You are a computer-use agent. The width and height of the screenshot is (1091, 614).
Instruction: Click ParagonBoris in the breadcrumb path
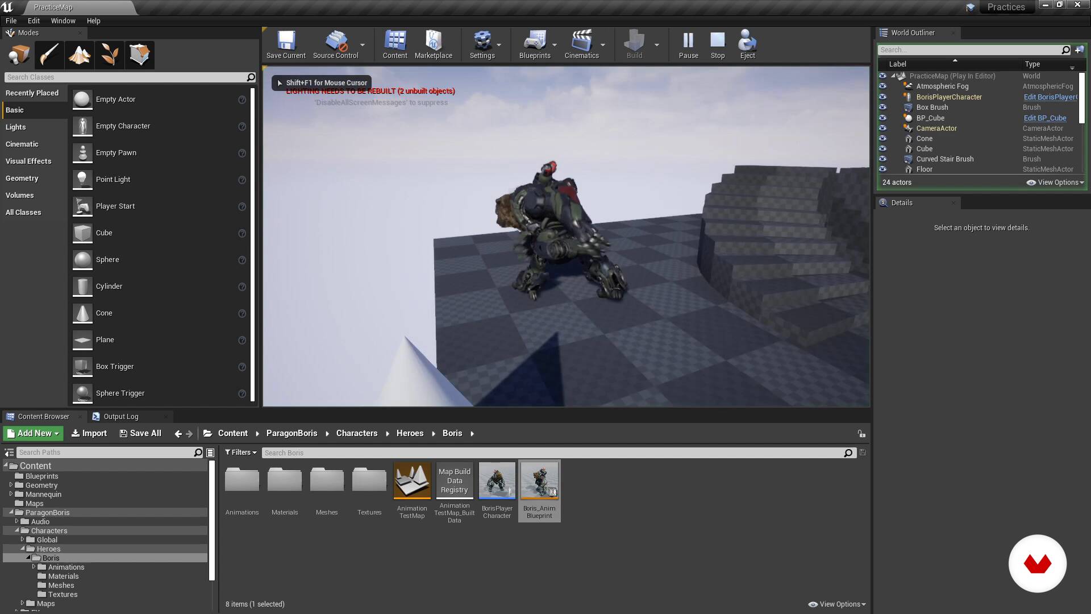coord(292,433)
